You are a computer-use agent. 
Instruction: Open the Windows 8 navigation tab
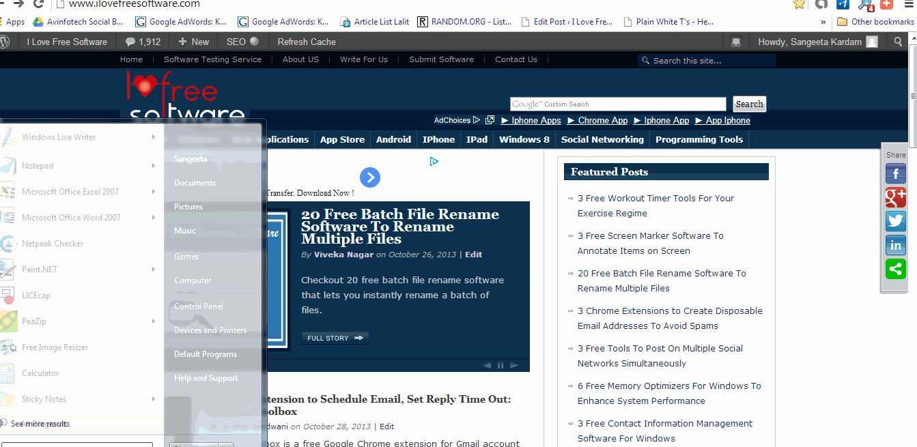tap(524, 139)
